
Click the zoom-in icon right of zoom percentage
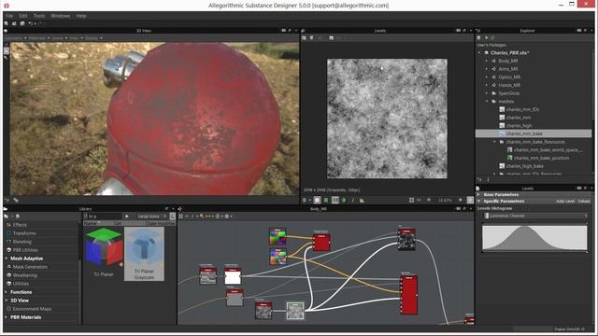(461, 200)
